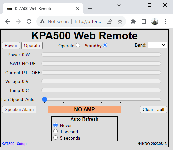Click the 'KPA500 Web Remote' page heading
173x150 pixels.
[x=85, y=36]
